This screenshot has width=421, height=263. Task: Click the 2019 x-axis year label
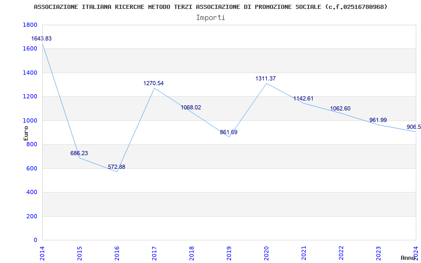coord(229,252)
